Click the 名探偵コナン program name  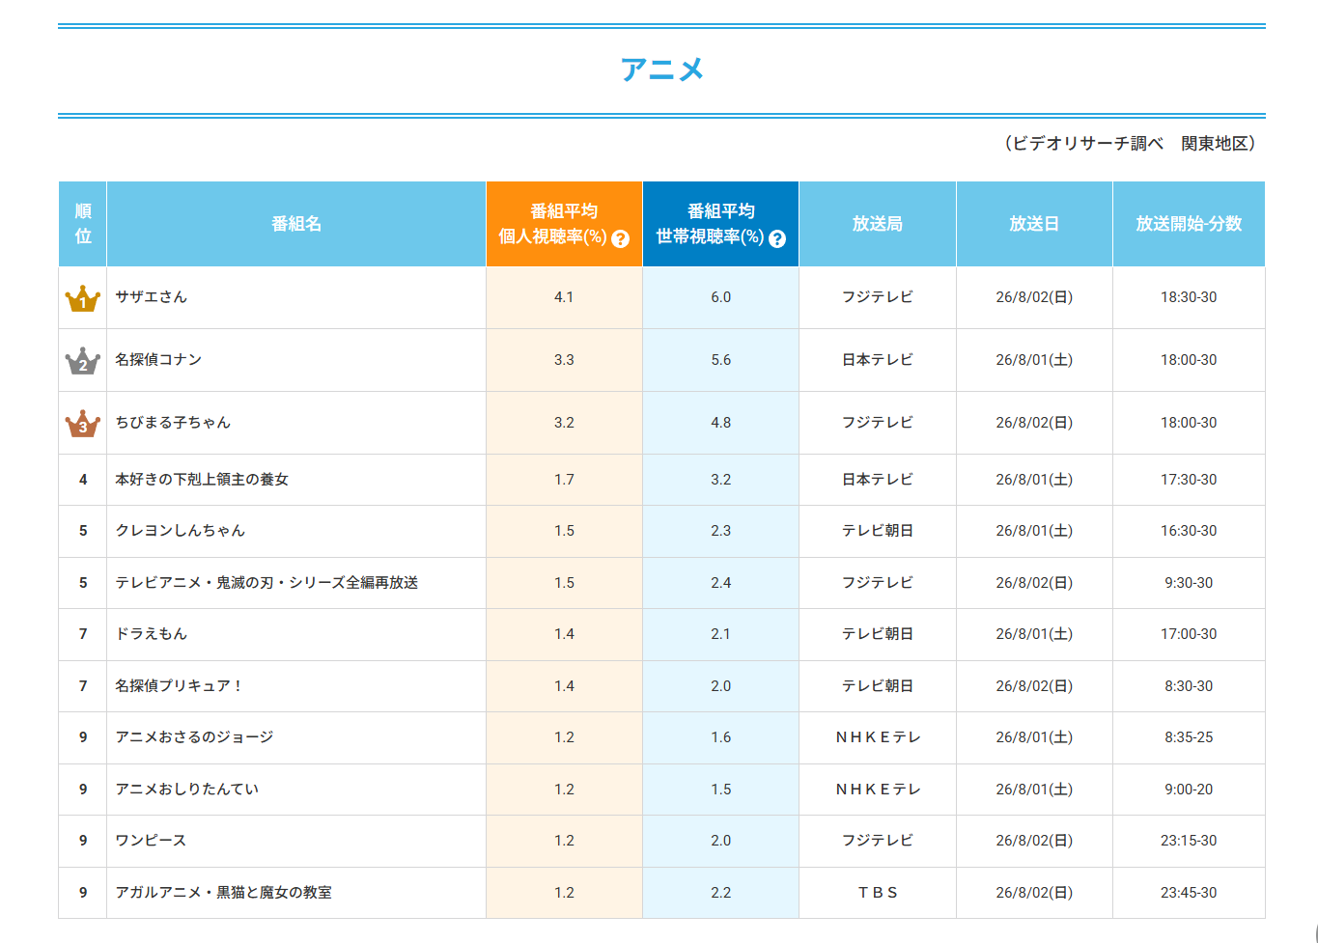pos(158,360)
